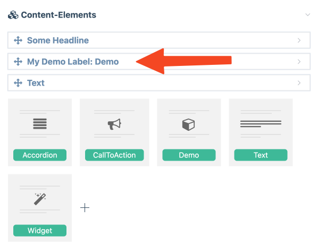Click the Demo cube icon
The image size is (318, 251).
click(188, 124)
